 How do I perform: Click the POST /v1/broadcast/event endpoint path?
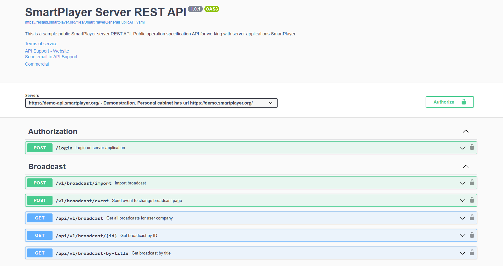82,201
